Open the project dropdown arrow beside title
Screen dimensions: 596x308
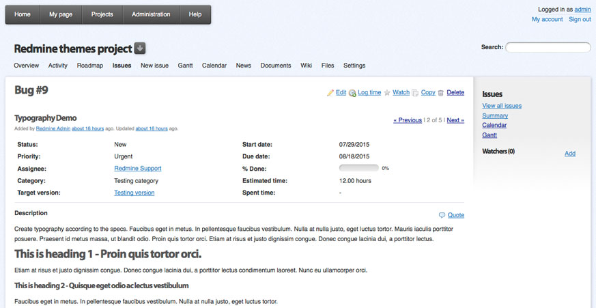(140, 48)
